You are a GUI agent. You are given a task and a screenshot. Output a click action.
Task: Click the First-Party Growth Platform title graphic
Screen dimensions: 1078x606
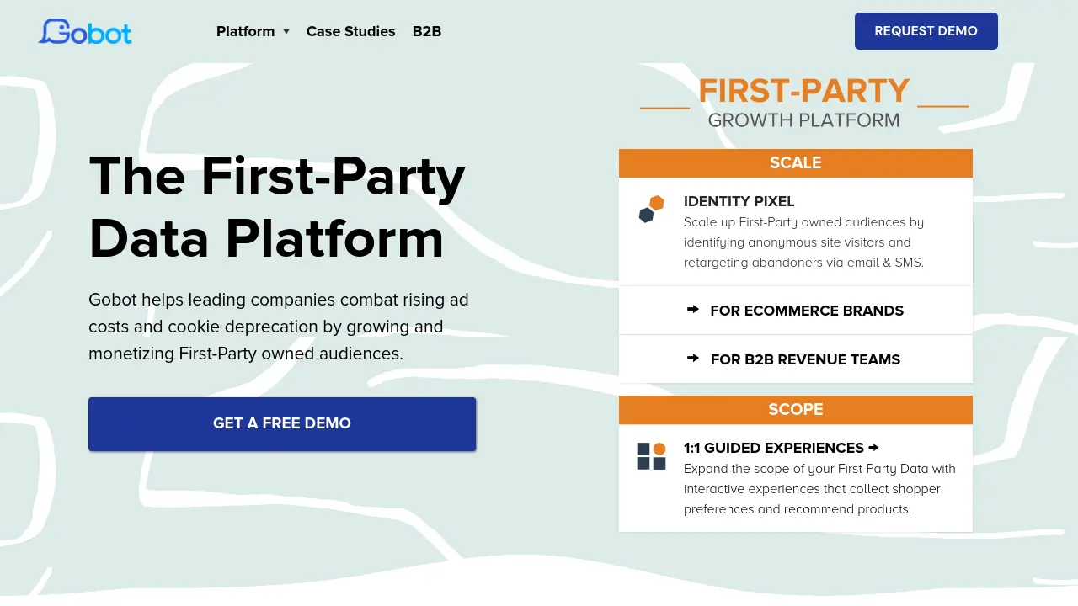[804, 103]
